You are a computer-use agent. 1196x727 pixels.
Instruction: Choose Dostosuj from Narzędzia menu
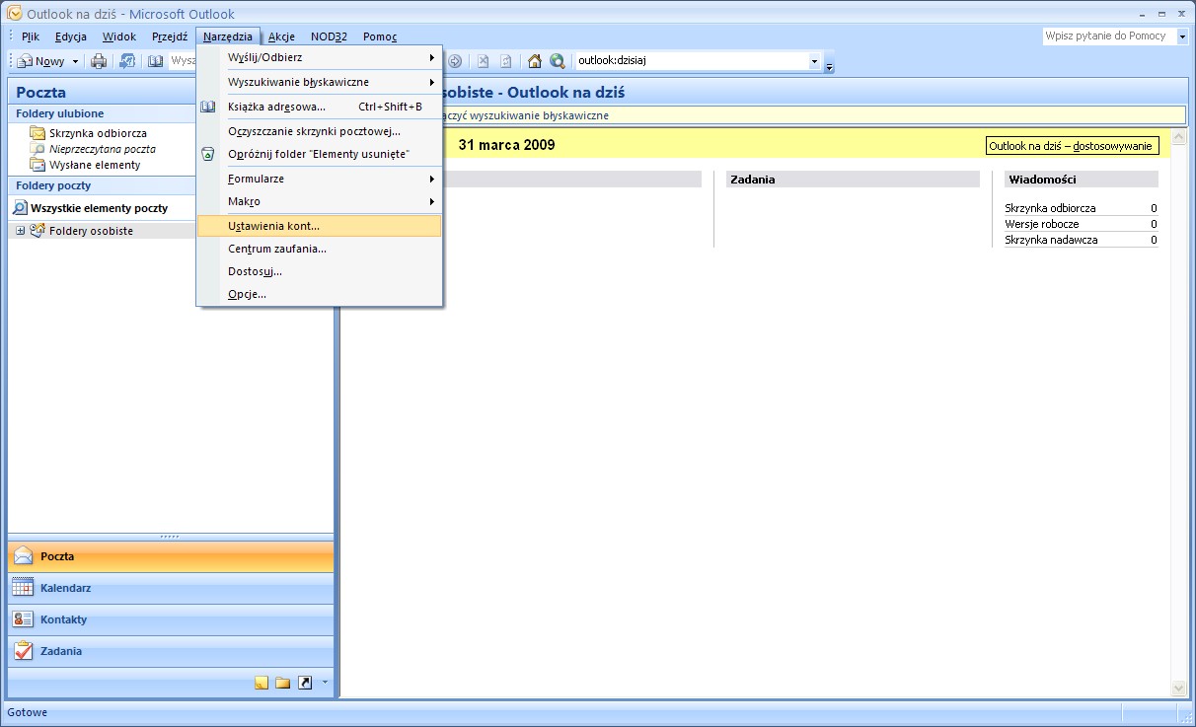[x=320, y=271]
